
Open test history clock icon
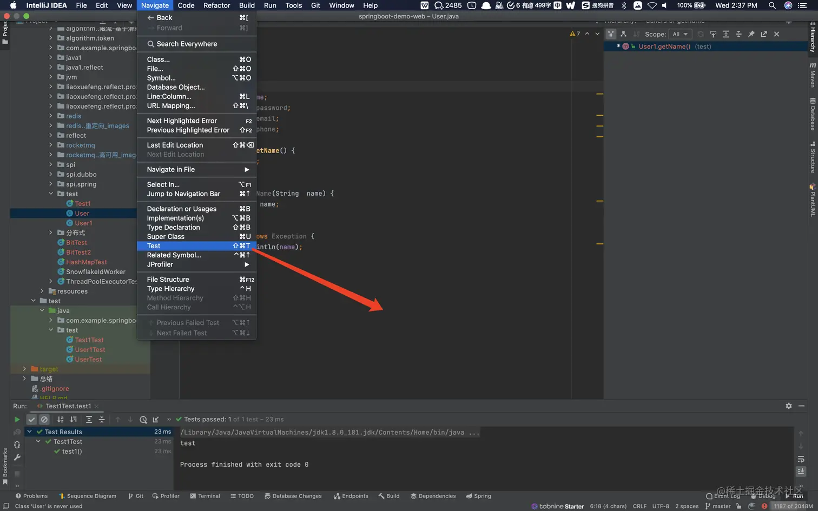click(x=143, y=420)
